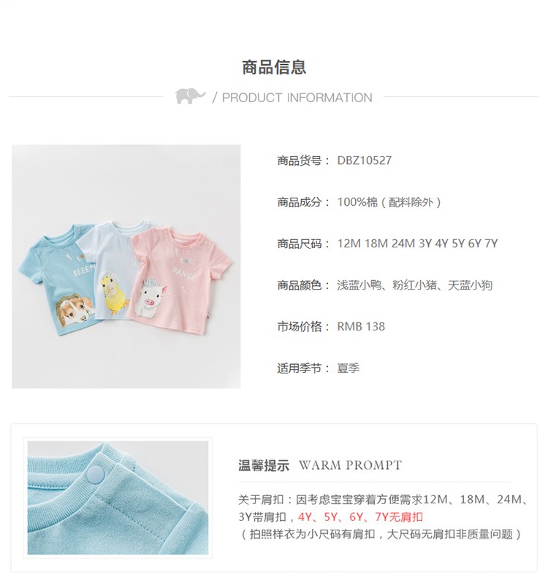This screenshot has width=548, height=588.
Task: Click the 100%棉 material description
Action: point(389,202)
